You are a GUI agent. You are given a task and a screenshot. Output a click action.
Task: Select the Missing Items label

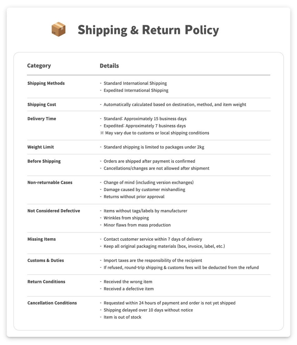click(x=41, y=239)
